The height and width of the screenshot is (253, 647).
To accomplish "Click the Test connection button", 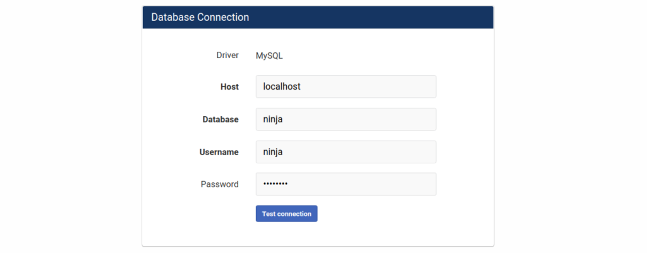I will [x=286, y=214].
